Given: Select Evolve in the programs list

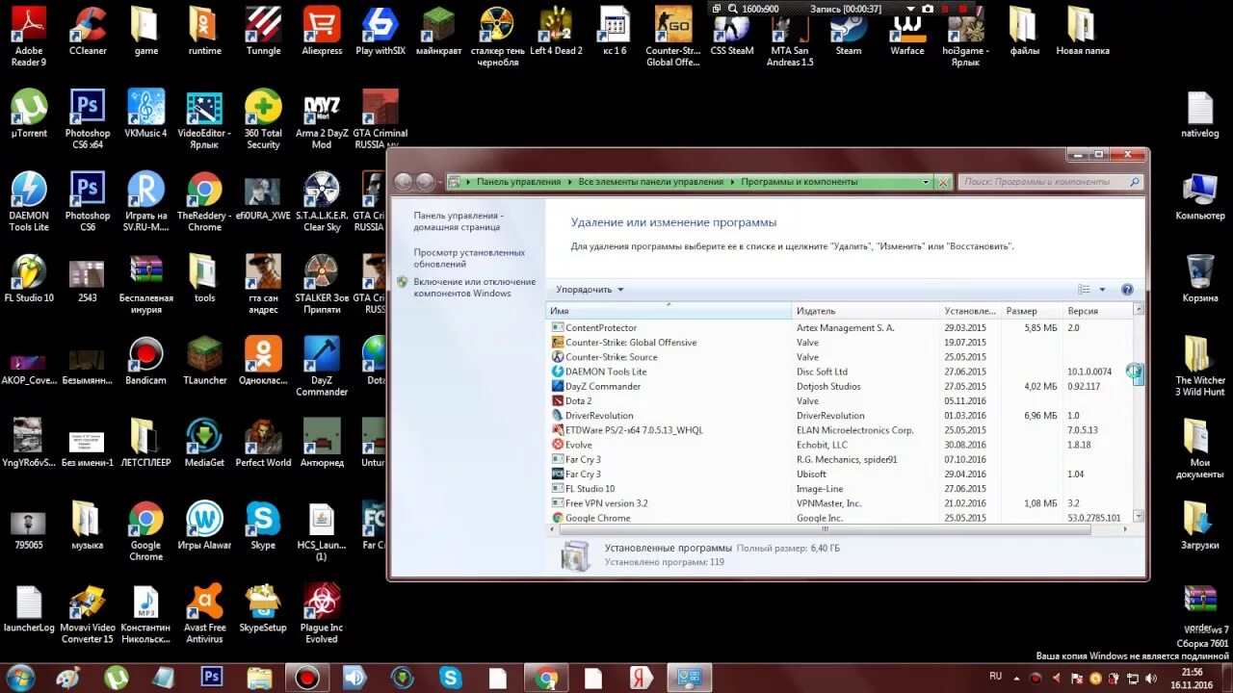Looking at the screenshot, I should [839, 445].
